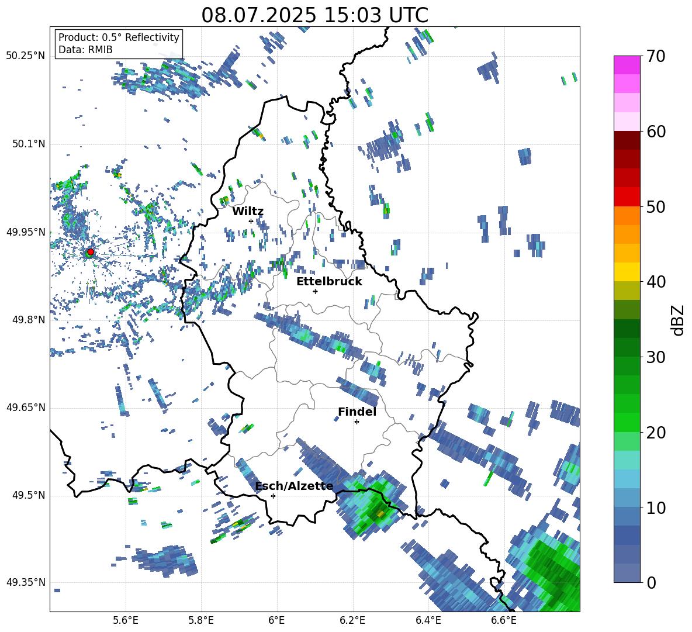The image size is (692, 632).
Task: Click the Wiltz city label
Action: 248,212
